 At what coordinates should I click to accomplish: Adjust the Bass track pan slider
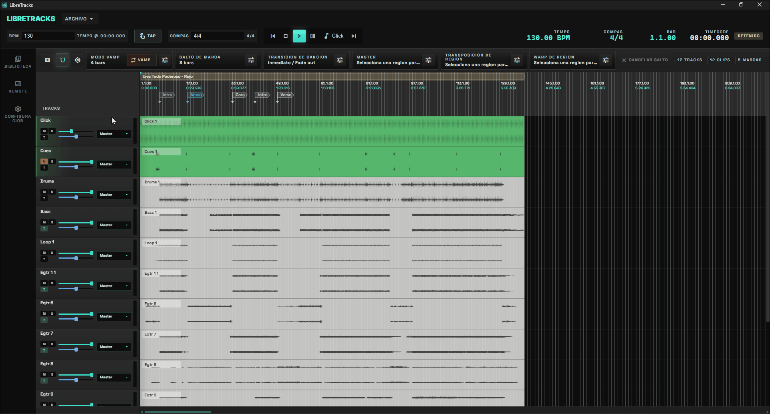click(76, 228)
